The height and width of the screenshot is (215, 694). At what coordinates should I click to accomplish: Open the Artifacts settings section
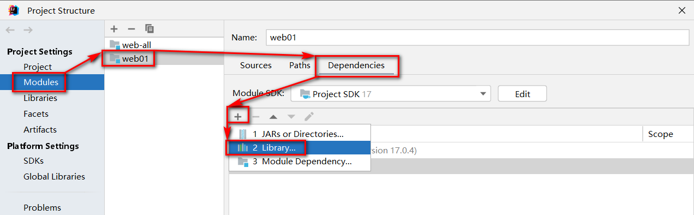40,130
